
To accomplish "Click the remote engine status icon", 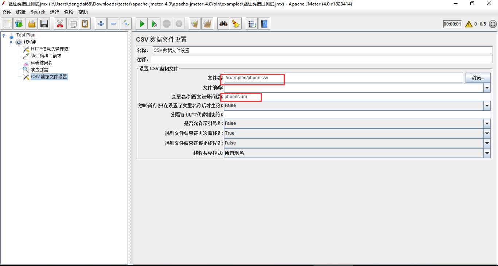I will pyautogui.click(x=493, y=24).
